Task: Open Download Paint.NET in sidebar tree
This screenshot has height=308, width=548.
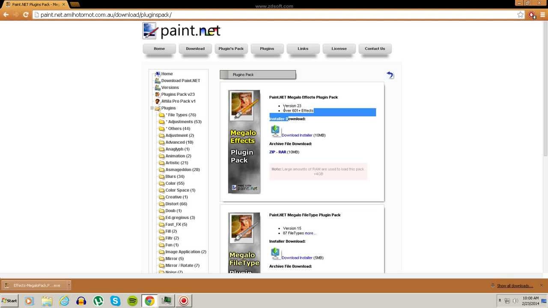Action: [x=180, y=81]
